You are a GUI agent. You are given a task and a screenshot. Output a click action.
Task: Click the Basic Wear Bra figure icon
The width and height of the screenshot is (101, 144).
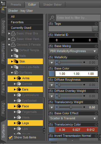tap(13, 33)
